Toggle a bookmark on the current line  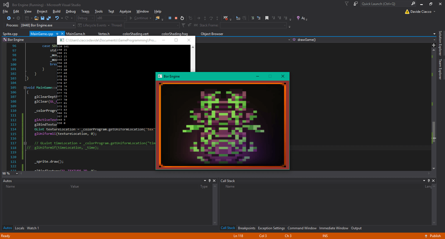pos(267,18)
